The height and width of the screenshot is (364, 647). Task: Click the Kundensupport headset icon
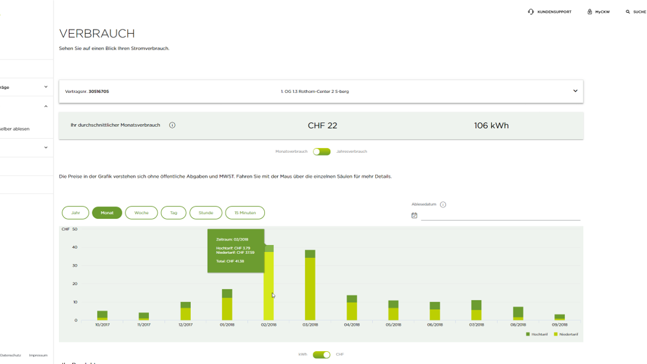(x=530, y=12)
